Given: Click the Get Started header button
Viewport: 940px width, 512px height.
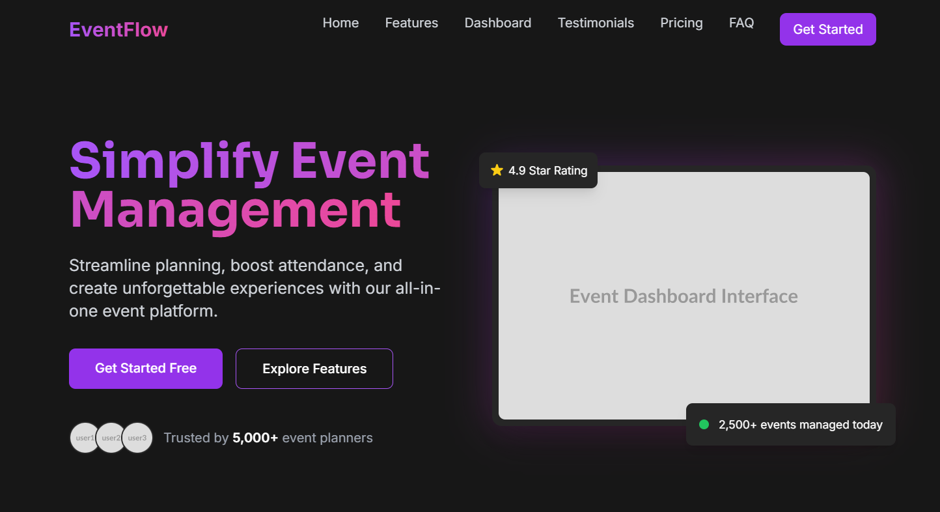Looking at the screenshot, I should pyautogui.click(x=828, y=29).
